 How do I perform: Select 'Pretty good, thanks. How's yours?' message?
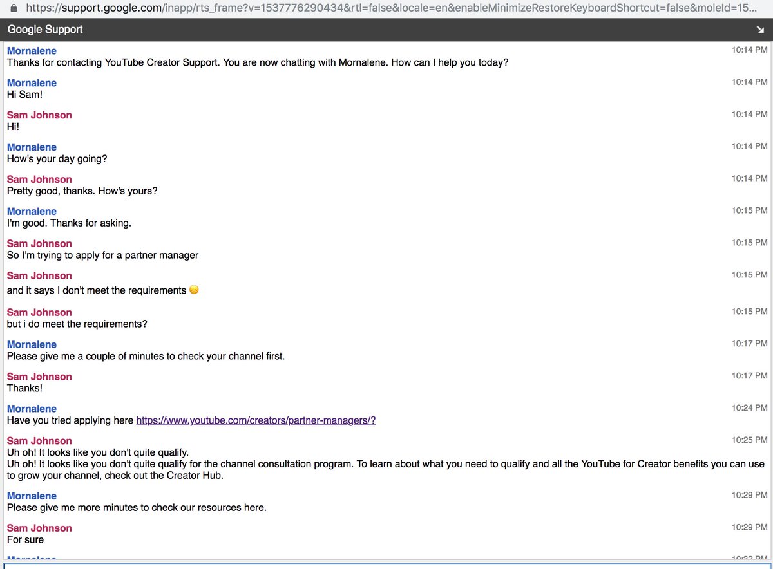pyautogui.click(x=82, y=191)
